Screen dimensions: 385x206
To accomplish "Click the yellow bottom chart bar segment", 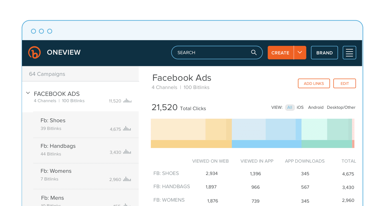I will coord(191,144).
